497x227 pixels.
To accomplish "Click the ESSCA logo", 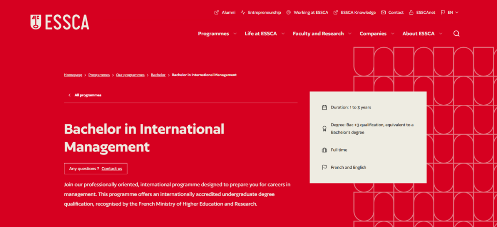I will tap(59, 22).
